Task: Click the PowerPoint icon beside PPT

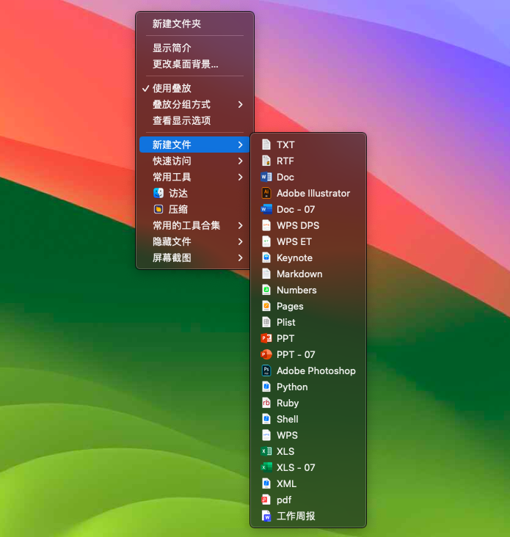Action: [266, 338]
